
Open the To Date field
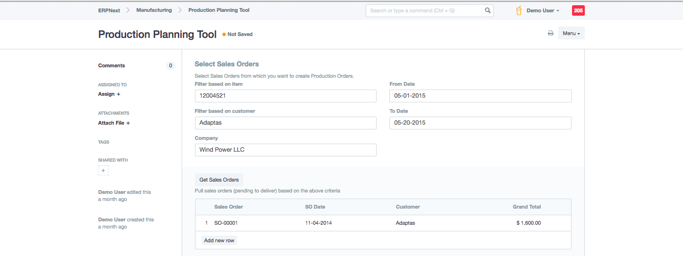[480, 123]
